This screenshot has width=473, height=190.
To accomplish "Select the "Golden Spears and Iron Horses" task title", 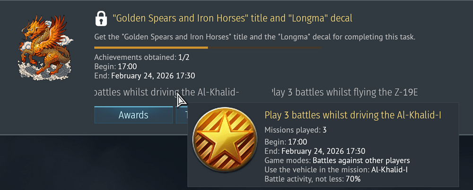I will click(232, 18).
